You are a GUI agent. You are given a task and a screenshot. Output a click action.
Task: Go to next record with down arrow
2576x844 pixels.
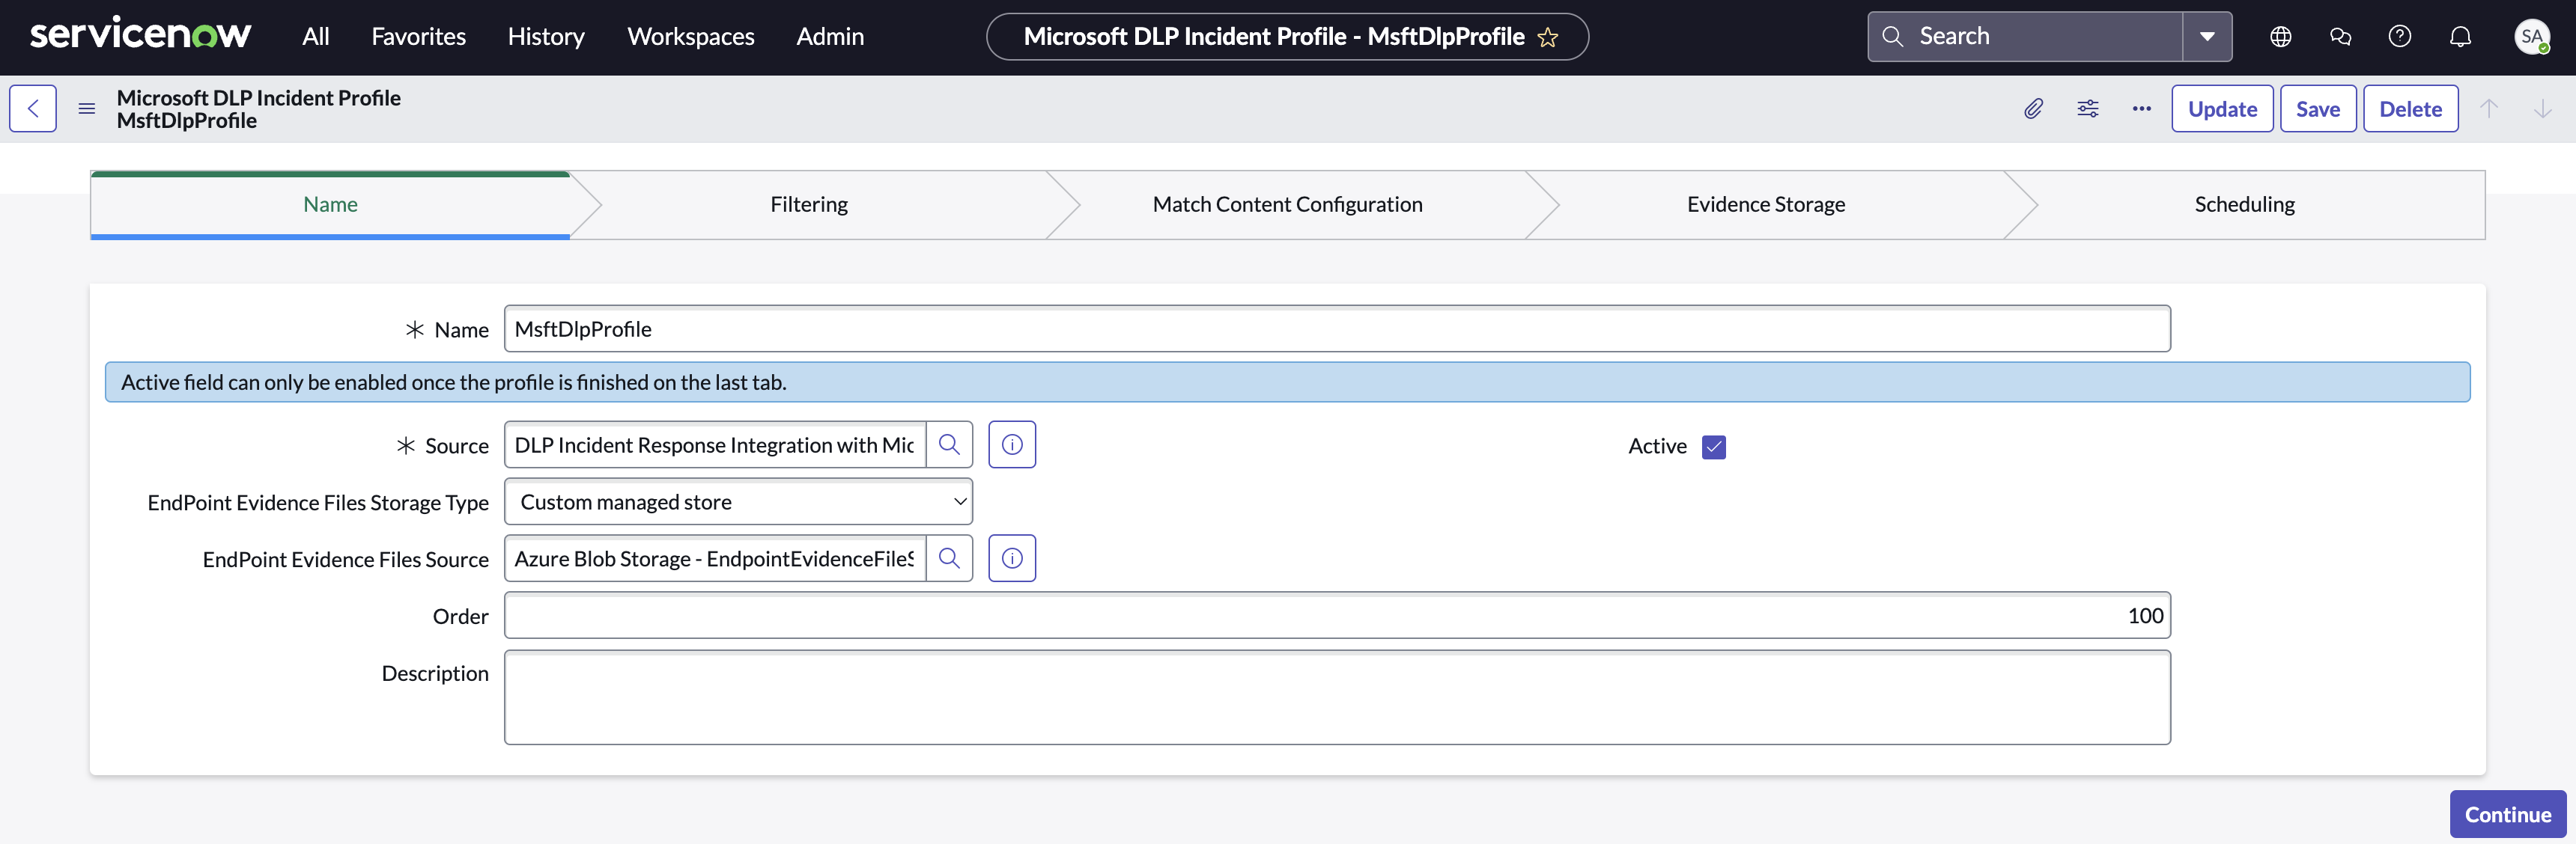[2542, 108]
